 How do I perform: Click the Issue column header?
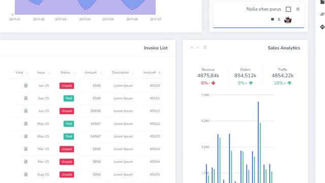[x=41, y=72]
